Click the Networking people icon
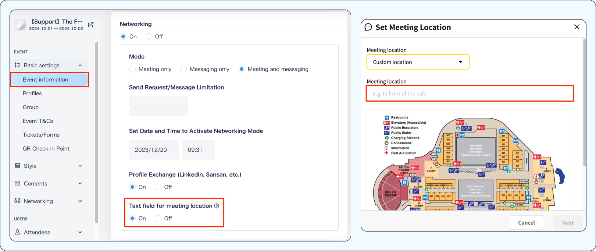Screen dimensions: 596x251 17,201
